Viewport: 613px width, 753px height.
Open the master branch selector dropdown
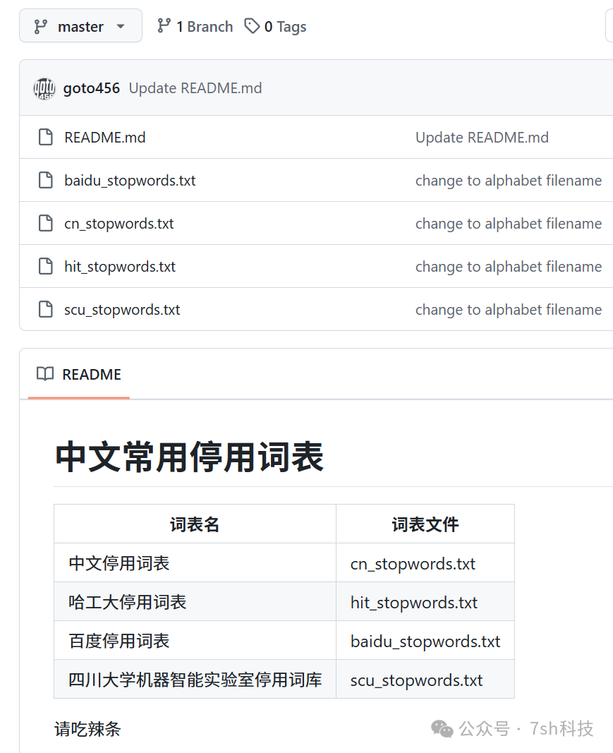[80, 25]
